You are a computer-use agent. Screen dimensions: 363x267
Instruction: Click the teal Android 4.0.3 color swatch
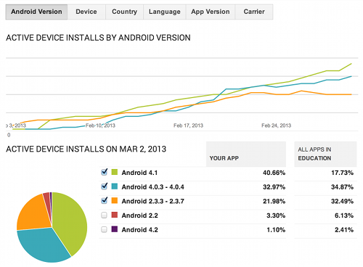(115, 186)
